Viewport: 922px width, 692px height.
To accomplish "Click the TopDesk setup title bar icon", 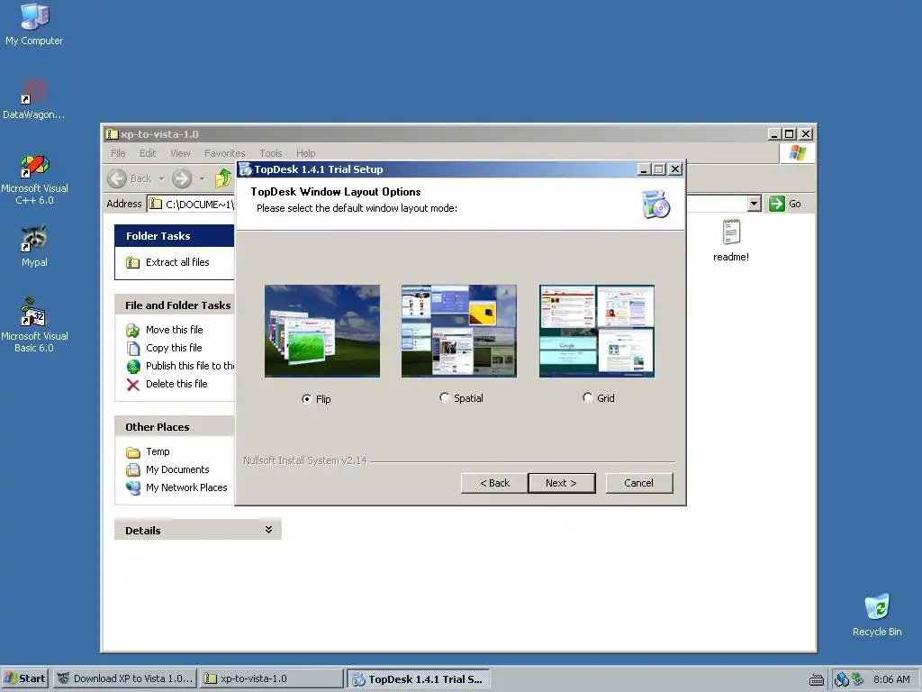I will 245,169.
